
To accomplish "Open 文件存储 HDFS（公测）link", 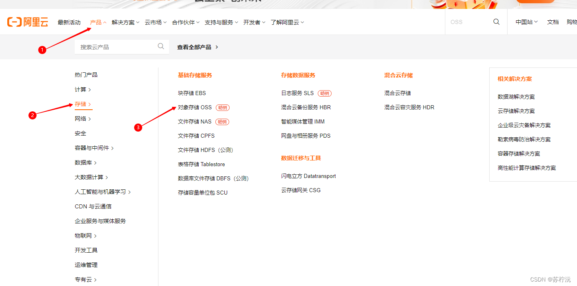I will pos(207,150).
